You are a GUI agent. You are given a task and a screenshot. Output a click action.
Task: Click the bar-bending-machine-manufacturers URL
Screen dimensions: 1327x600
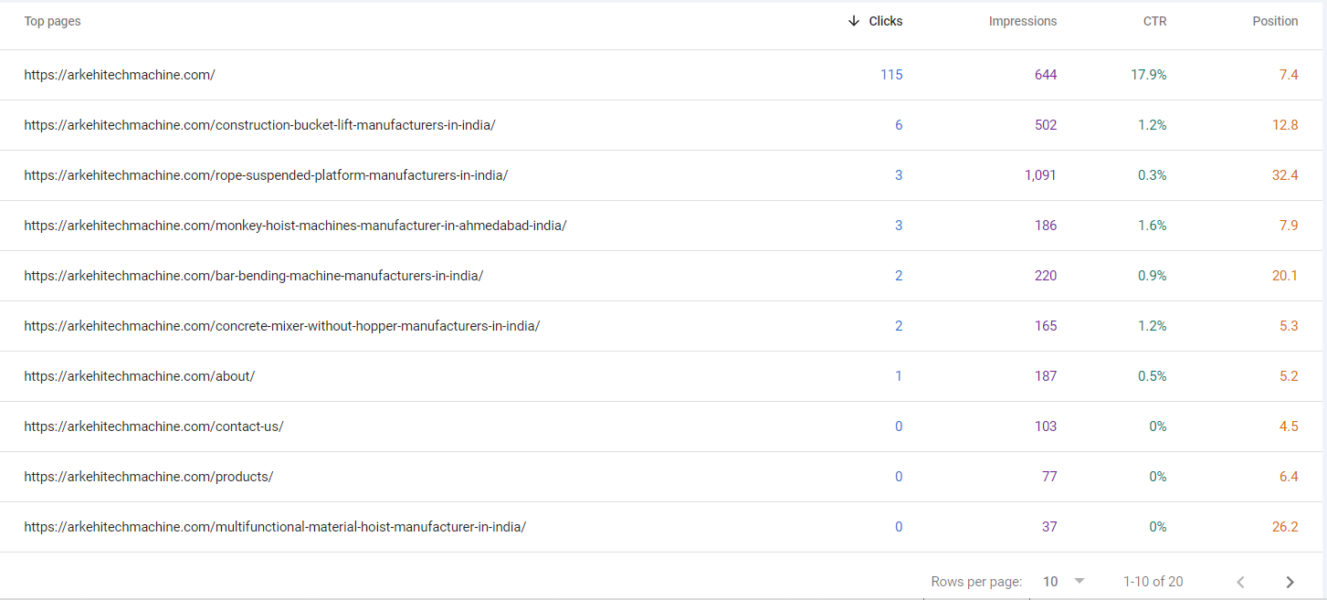coord(254,275)
